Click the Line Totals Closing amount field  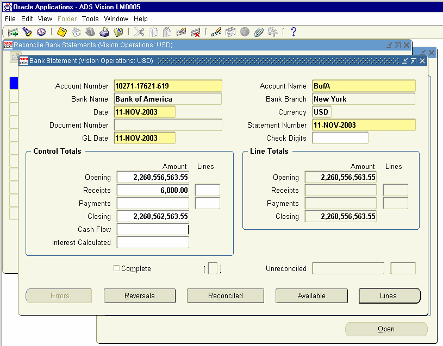[341, 216]
